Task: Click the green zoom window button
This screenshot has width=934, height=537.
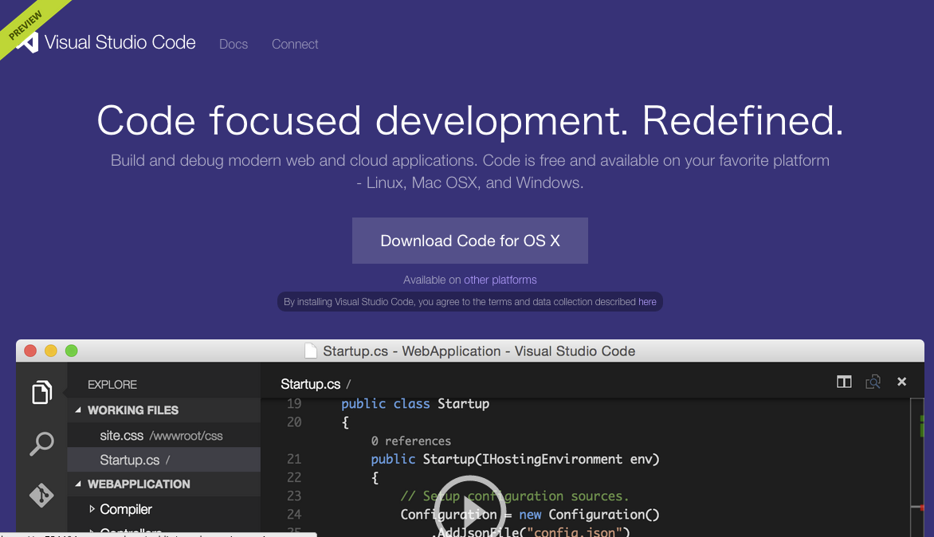Action: coord(72,351)
